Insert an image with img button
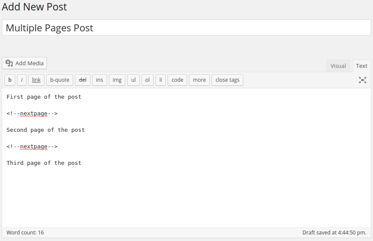 pos(117,80)
